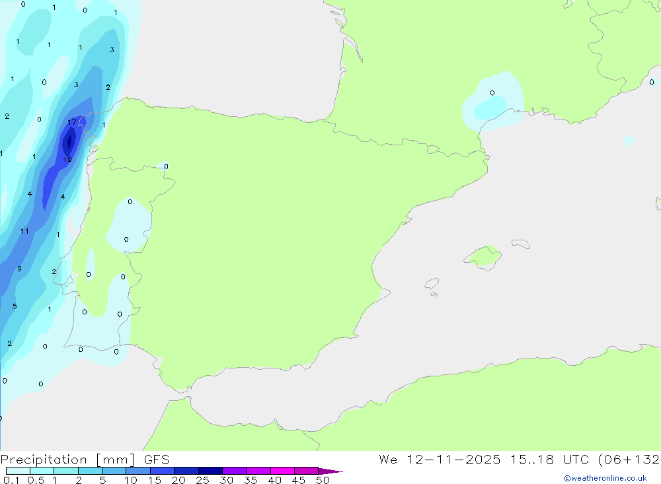
Task: Click the 2–5 mm legend color swatch
Action: 90,471
